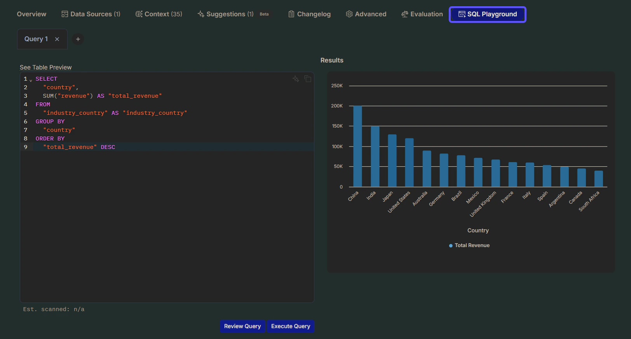Image resolution: width=631 pixels, height=339 pixels.
Task: Click the China bar in chart
Action: coord(357,146)
